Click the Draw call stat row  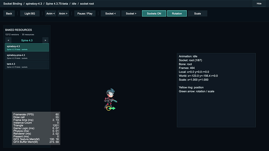tap(36, 117)
